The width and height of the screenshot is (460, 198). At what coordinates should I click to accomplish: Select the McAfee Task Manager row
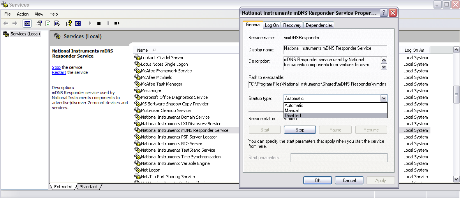(x=162, y=84)
